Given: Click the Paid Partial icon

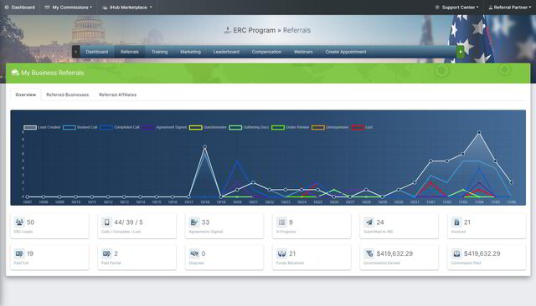Looking at the screenshot, I should click(106, 253).
